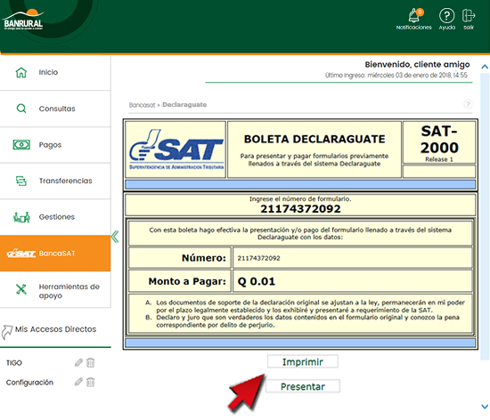This screenshot has width=490, height=420.
Task: Click the Último ingreso date text
Action: [396, 76]
